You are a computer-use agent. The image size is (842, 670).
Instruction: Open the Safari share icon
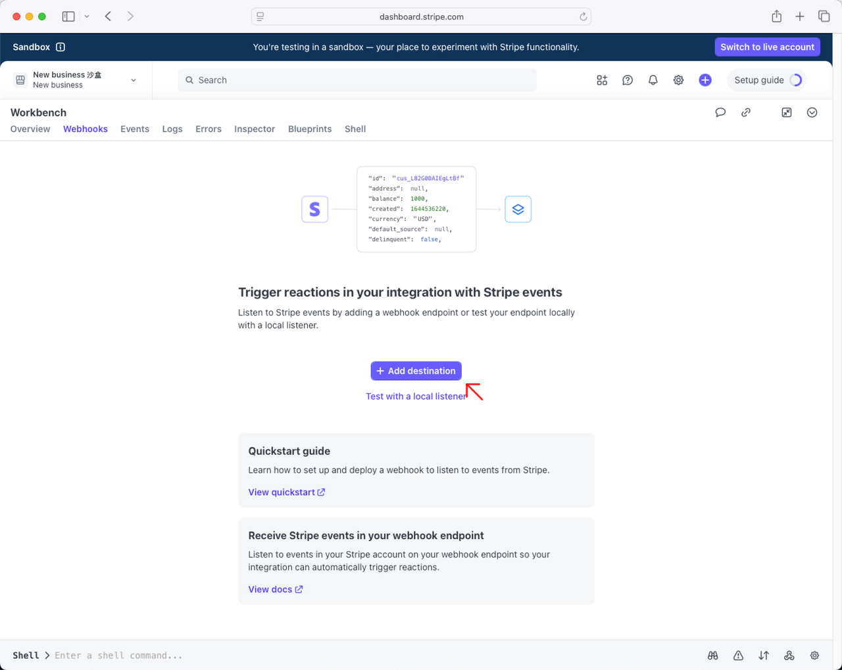tap(777, 16)
